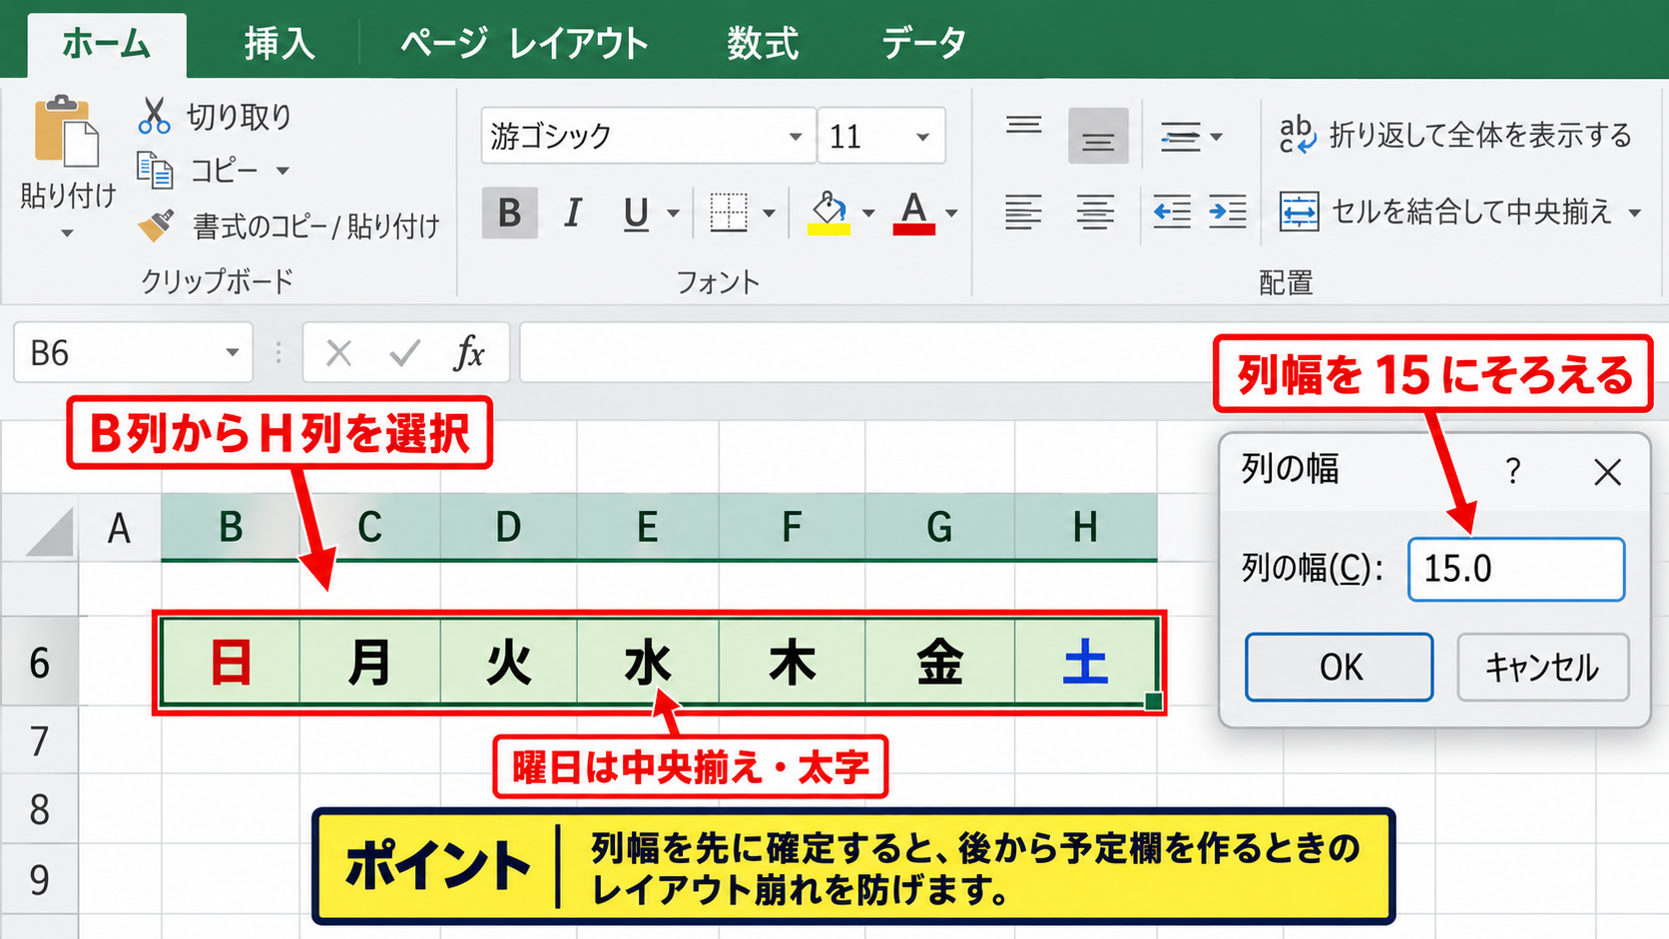Switch to the データ tab
This screenshot has height=939, width=1669.
click(924, 44)
